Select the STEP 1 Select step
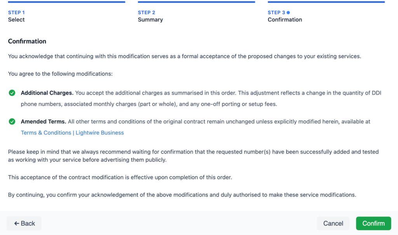 (16, 16)
